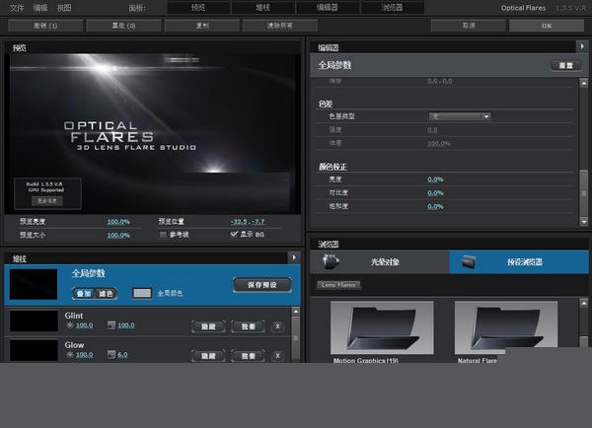Viewport: 592px width, 428px height.
Task: Click the 保存预设 button
Action: pyautogui.click(x=261, y=284)
